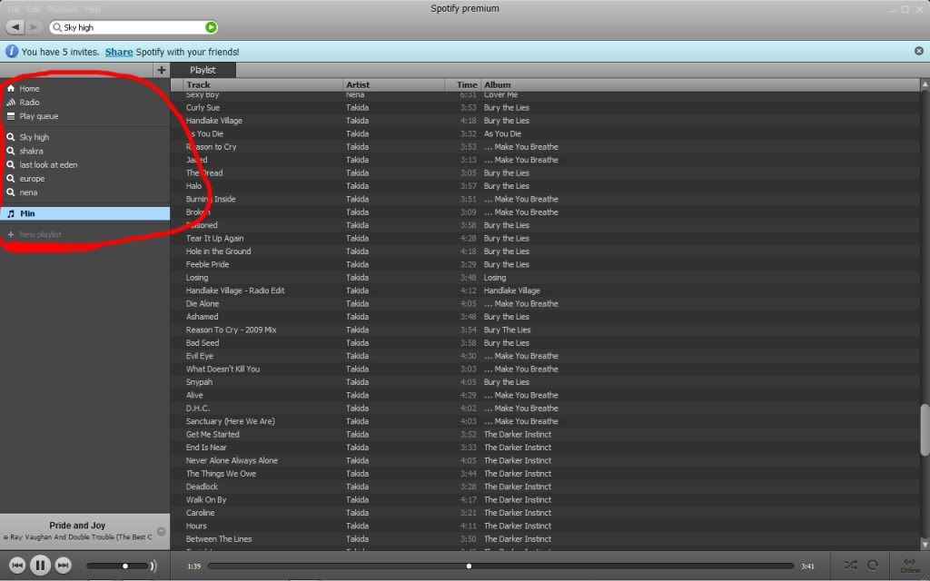Collapse the now playing track panel
930x581 pixels.
pos(161,531)
